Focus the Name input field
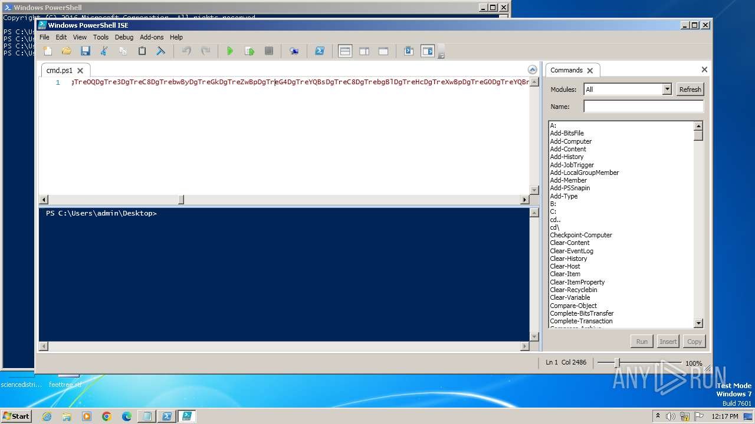Viewport: 755px width, 424px height. (x=644, y=107)
